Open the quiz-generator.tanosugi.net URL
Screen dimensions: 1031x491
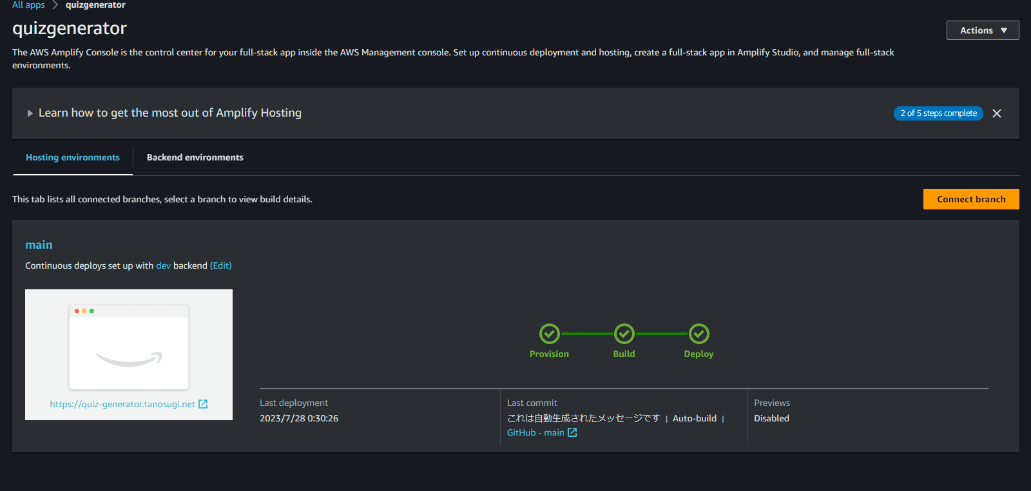(x=122, y=404)
